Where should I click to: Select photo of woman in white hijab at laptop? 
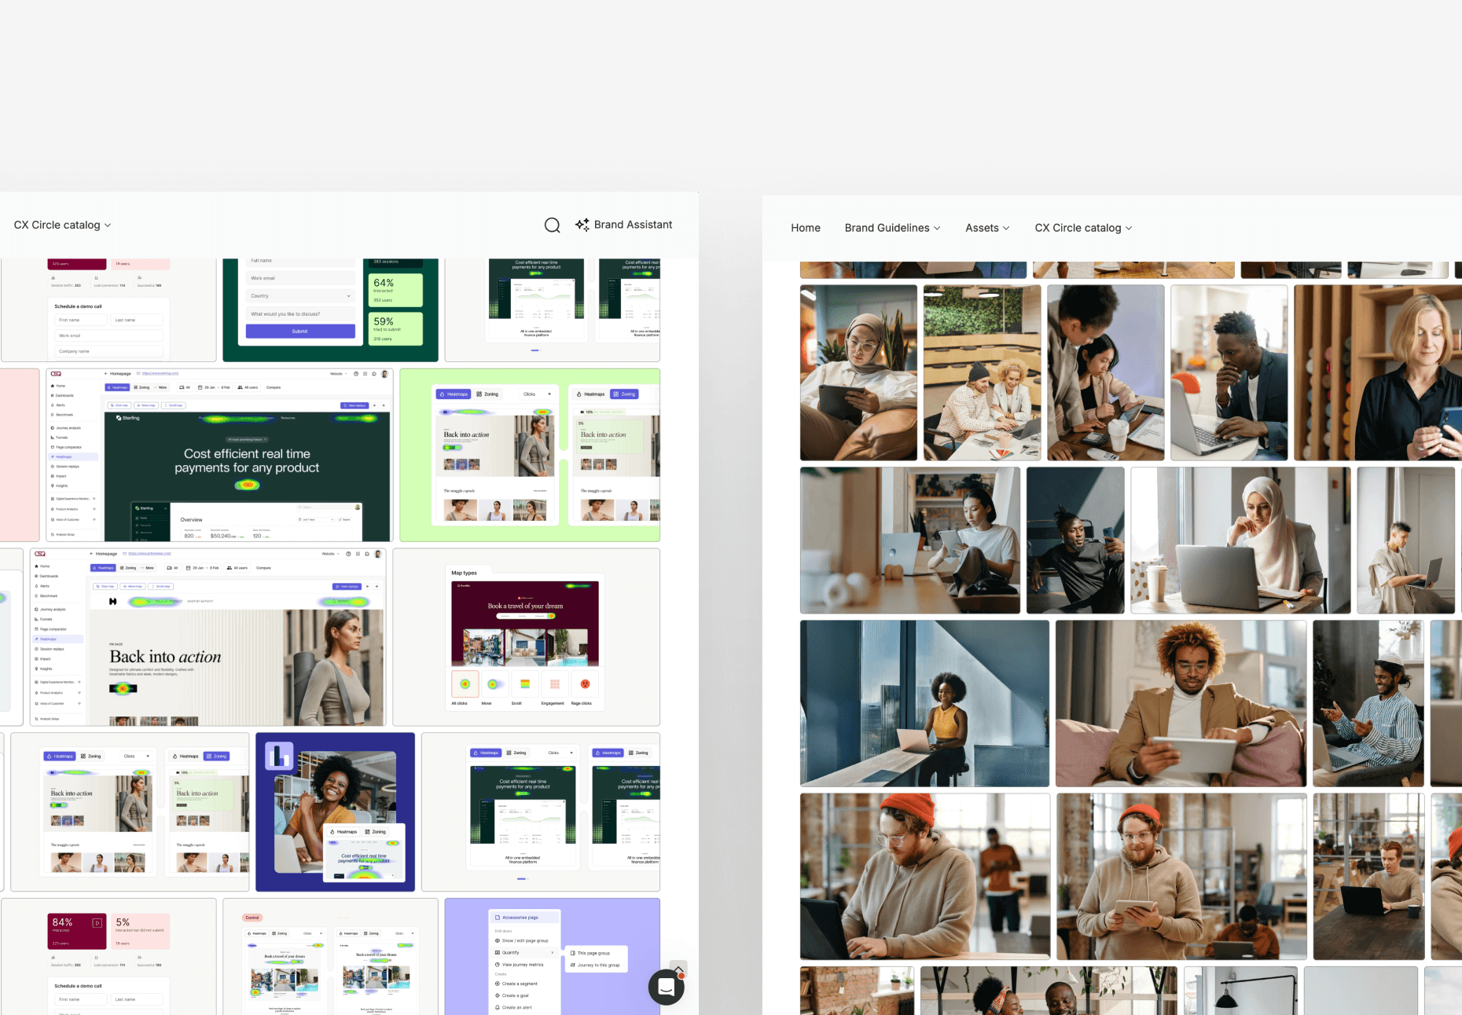coord(1240,540)
